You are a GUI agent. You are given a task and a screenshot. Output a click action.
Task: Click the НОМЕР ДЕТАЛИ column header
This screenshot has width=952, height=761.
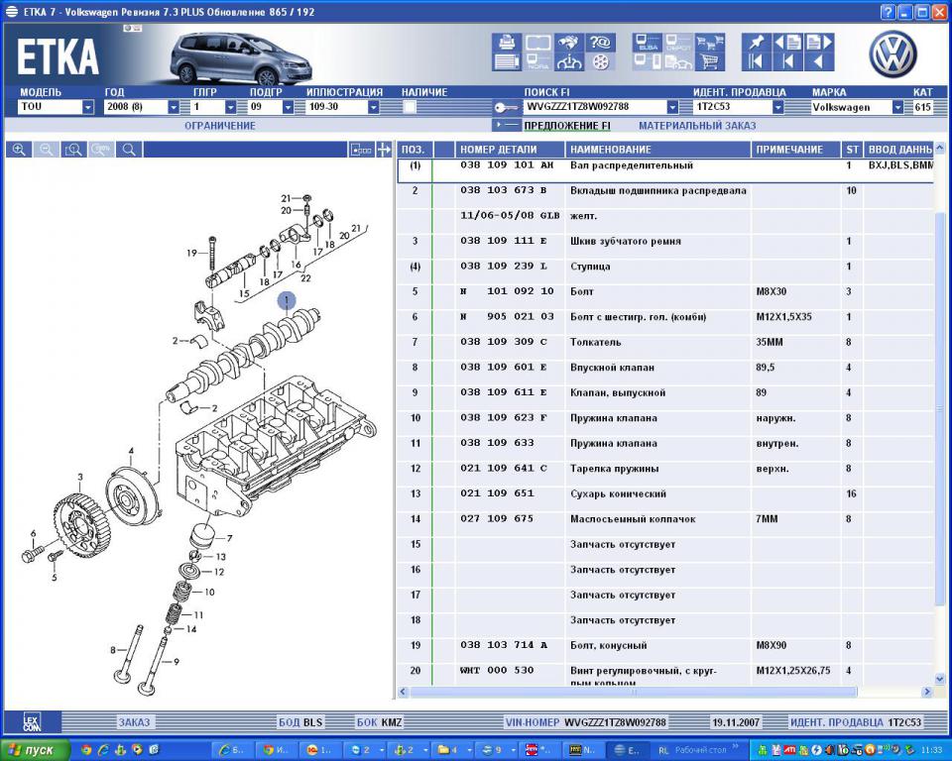pos(510,150)
